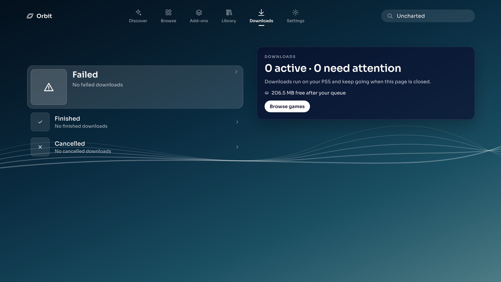501x282 pixels.
Task: Click the Orbit brand name
Action: point(44,16)
